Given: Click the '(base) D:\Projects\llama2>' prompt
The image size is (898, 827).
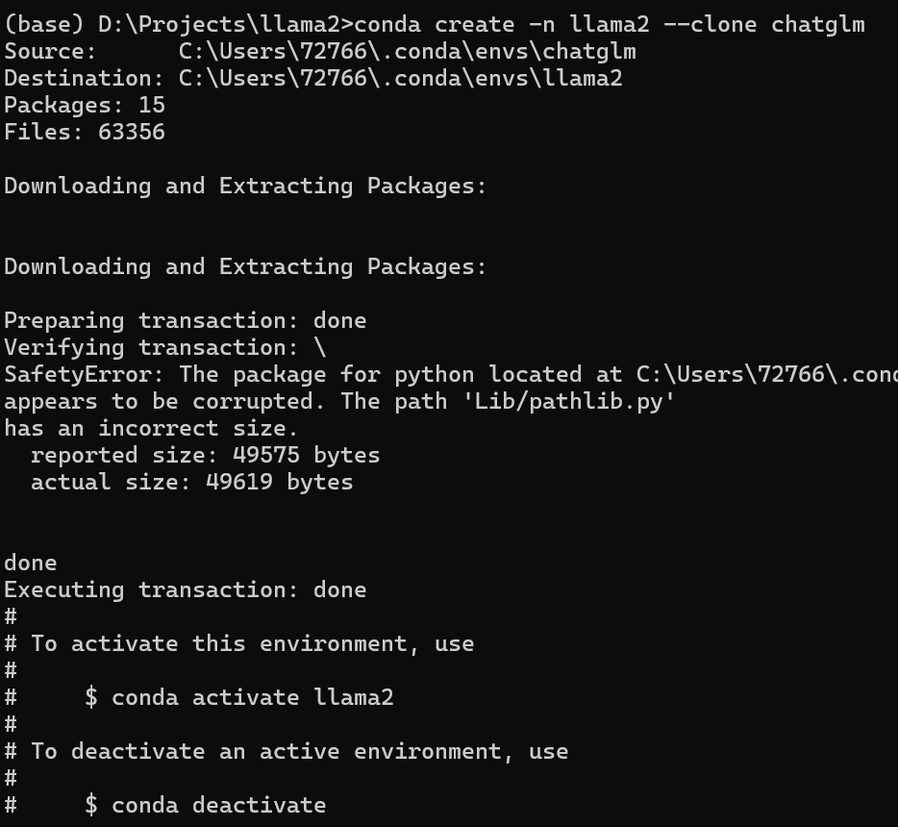Looking at the screenshot, I should coord(178,24).
